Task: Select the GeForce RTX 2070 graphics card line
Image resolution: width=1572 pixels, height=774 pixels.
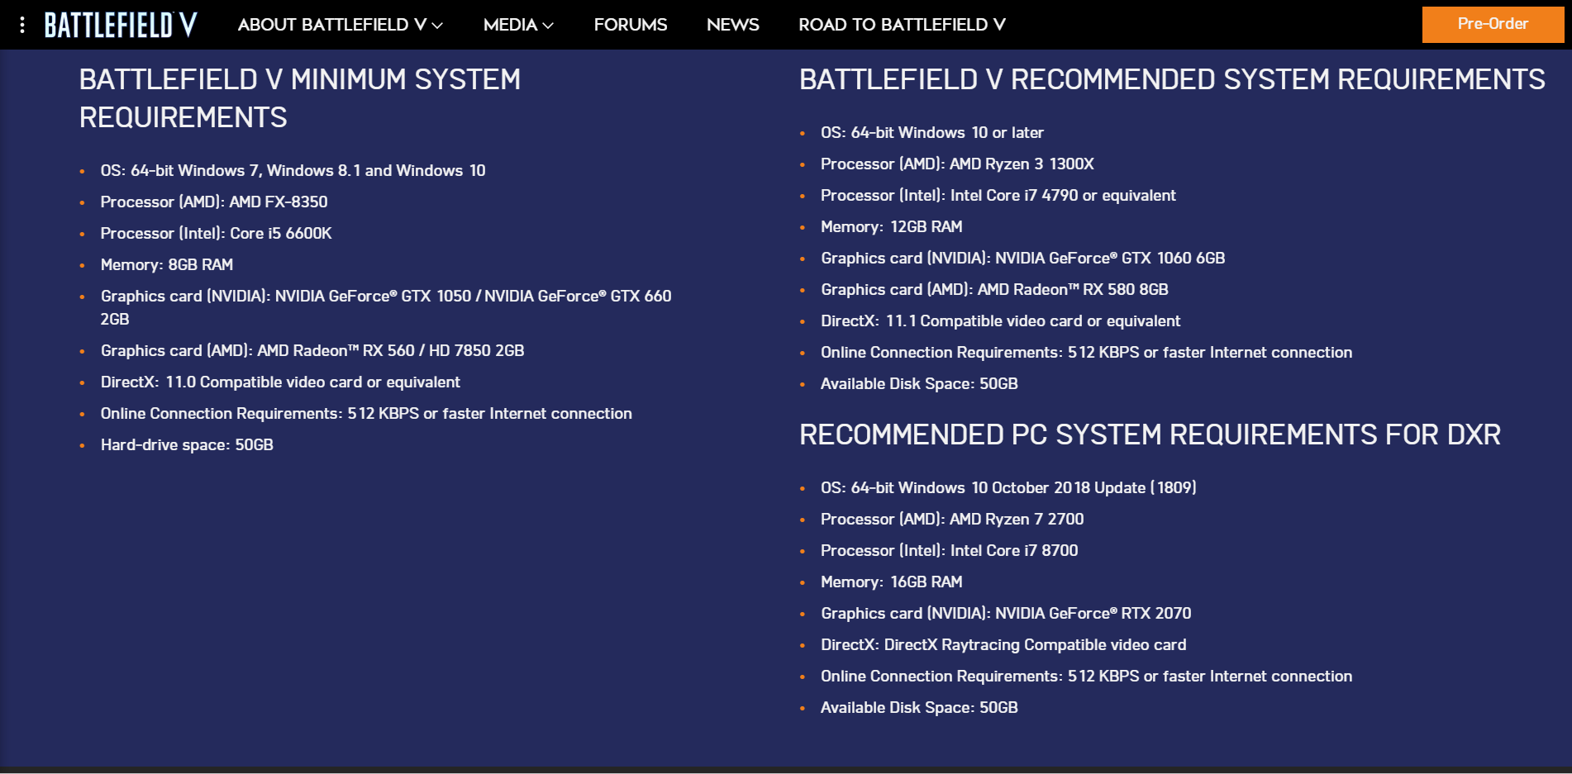Action: click(x=1005, y=613)
